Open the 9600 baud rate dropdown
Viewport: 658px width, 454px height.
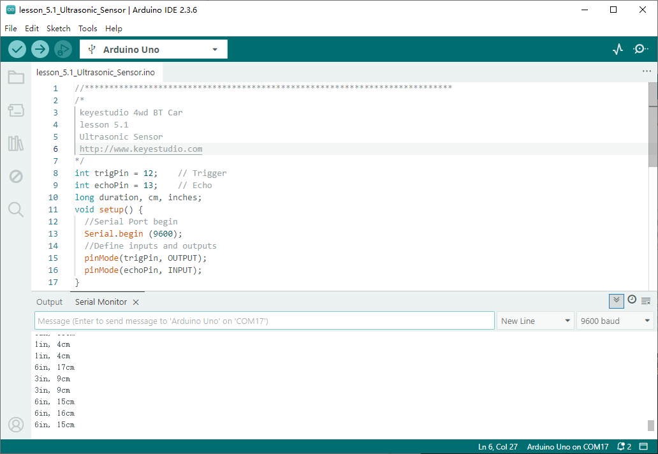point(615,321)
